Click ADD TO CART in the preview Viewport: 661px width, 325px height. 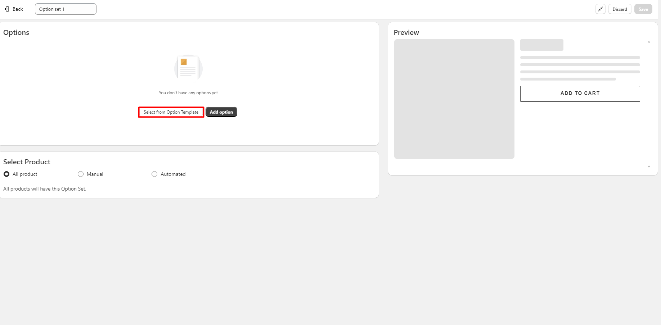tap(580, 93)
